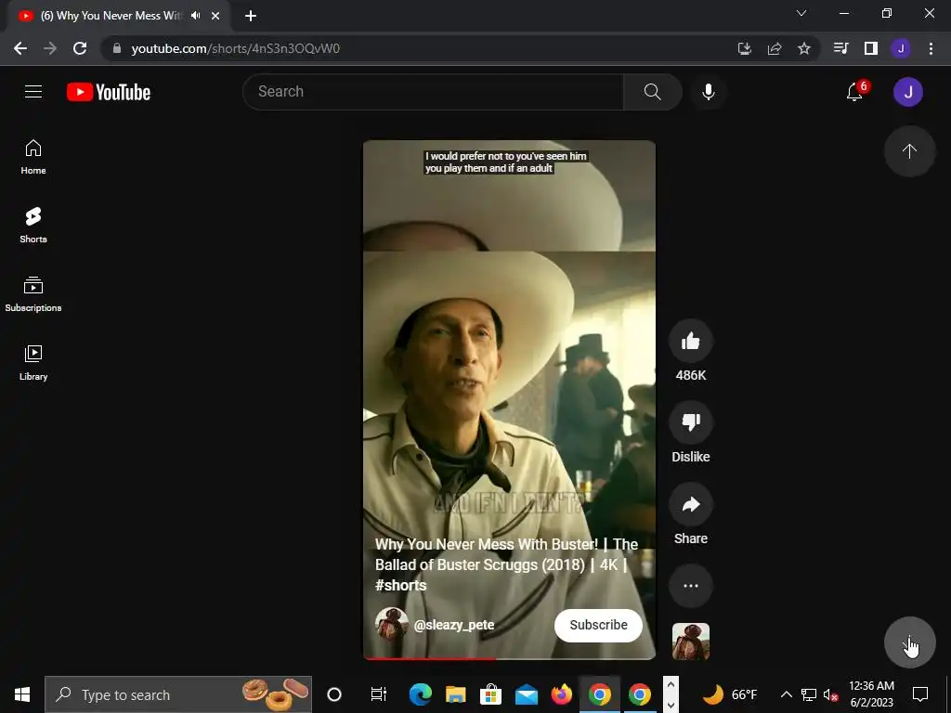Open the Chrome profile J avatar

pyautogui.click(x=901, y=48)
